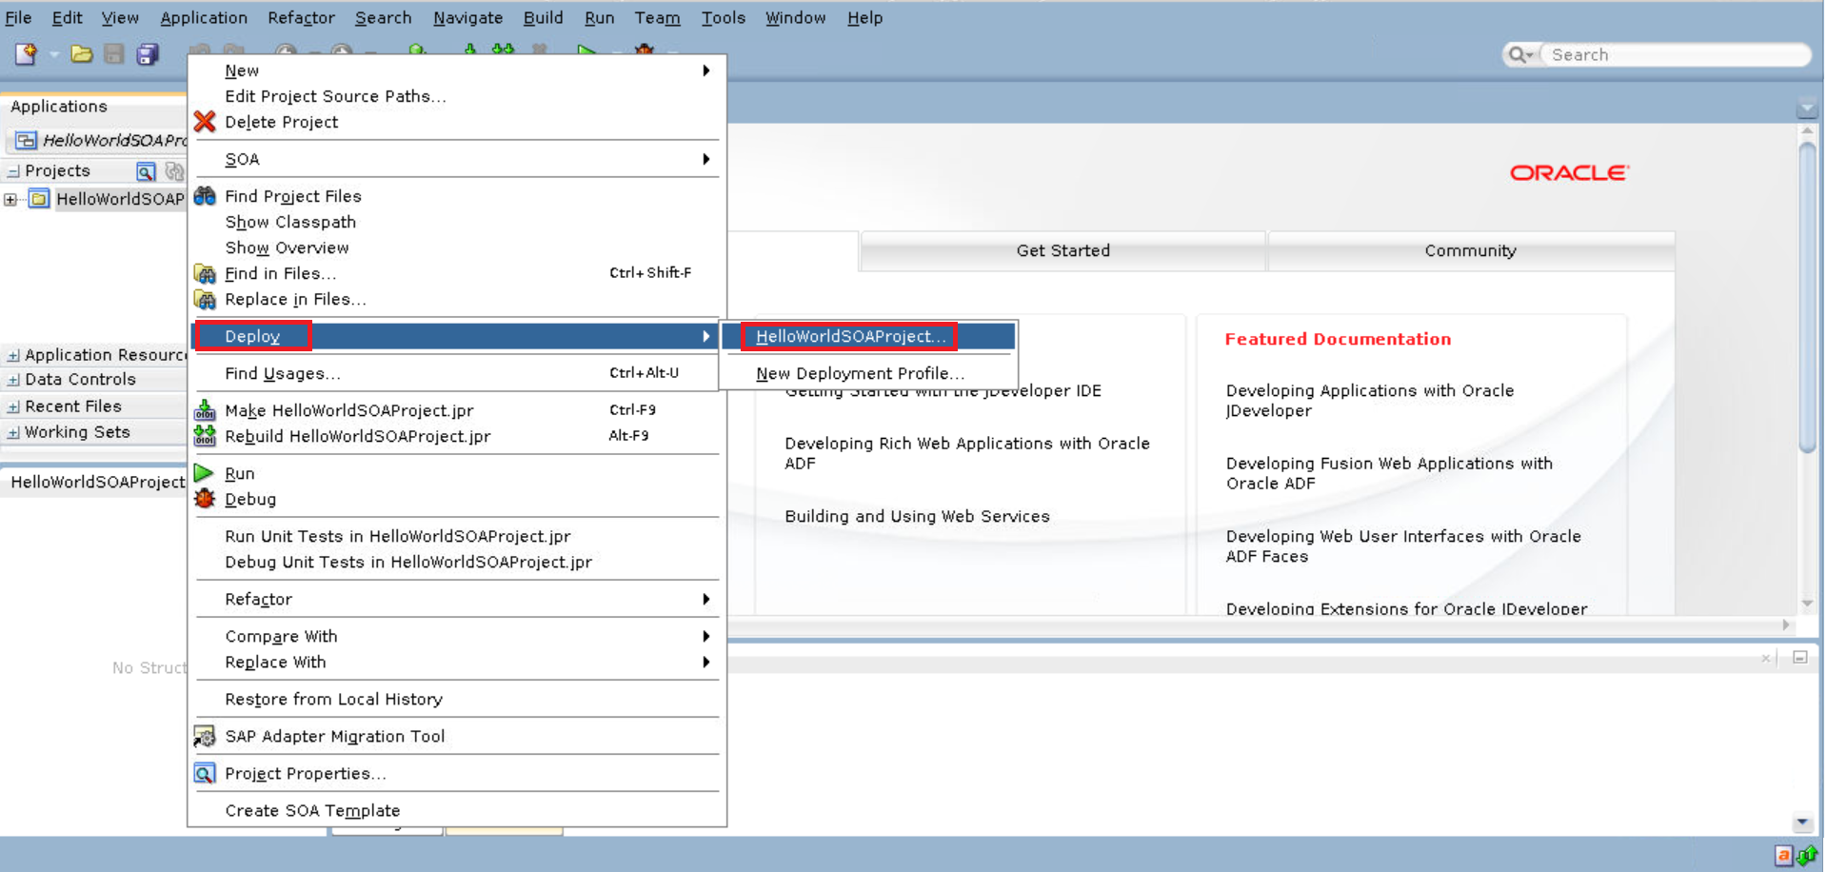Click the Projects filter search icon
1827x872 pixels.
click(146, 171)
